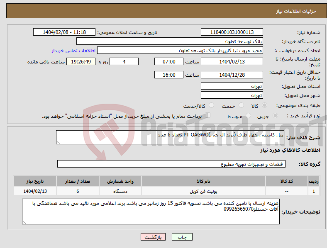
Task: Click the quantity cell showing 6
Action: (x=78, y=191)
